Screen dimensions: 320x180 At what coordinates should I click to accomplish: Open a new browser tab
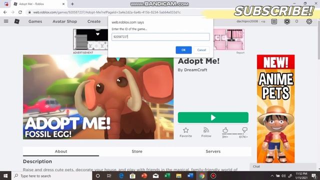[x=72, y=4]
